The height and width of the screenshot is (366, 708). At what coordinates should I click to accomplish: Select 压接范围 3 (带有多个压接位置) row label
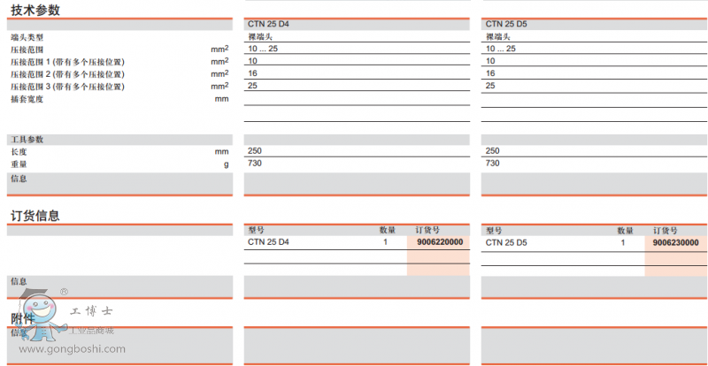66,87
